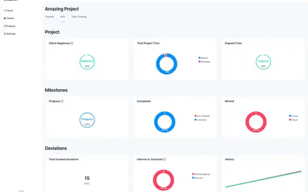The image size is (308, 192).
Task: Toggle the Remaining legend item
Action: coord(204,62)
